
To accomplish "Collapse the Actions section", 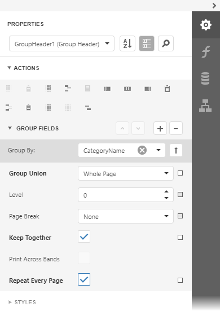I will (9, 68).
